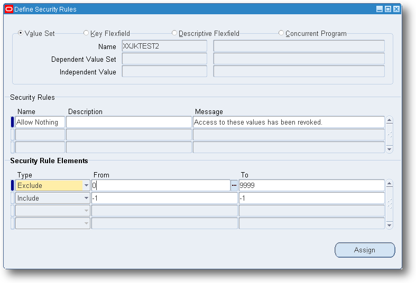Open the third row's empty Type dropdown
The height and width of the screenshot is (283, 416).
coord(86,211)
